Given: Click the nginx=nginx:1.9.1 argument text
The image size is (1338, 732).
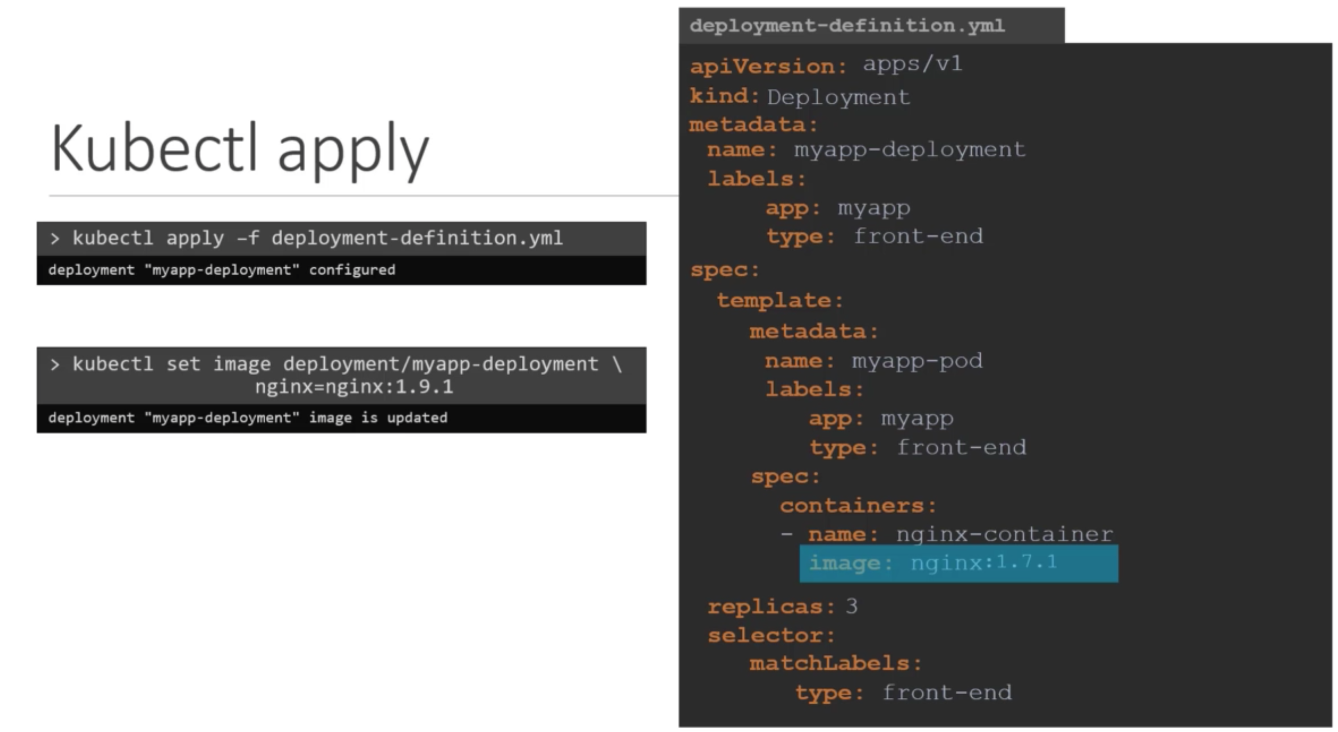Looking at the screenshot, I should [x=354, y=387].
